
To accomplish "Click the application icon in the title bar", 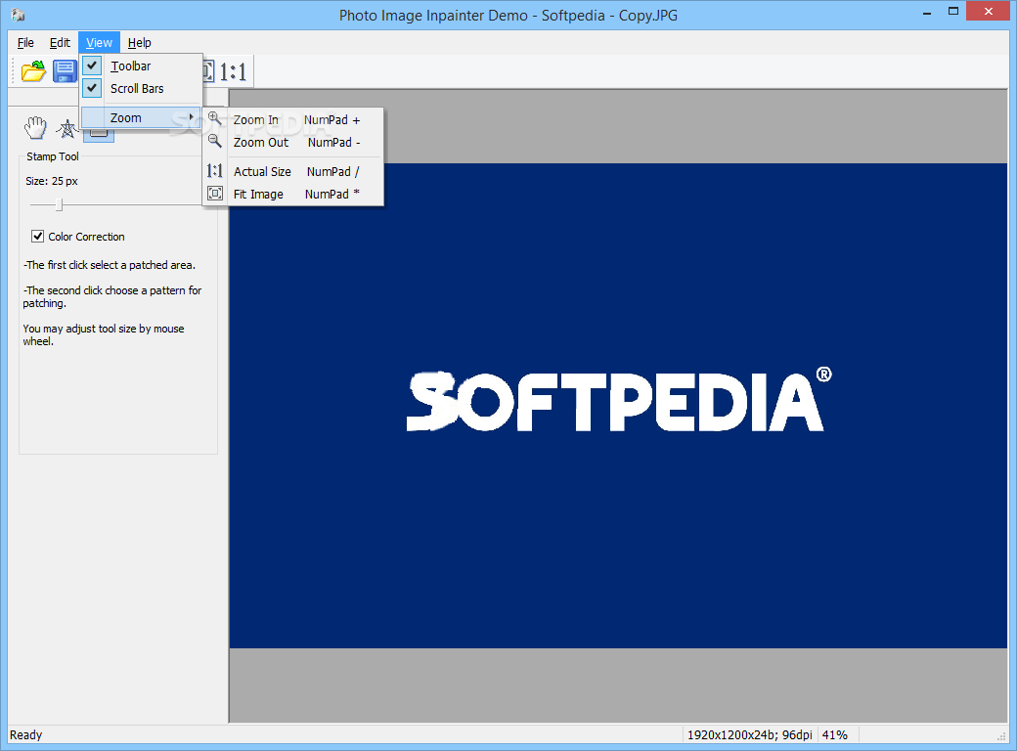I will (x=18, y=15).
